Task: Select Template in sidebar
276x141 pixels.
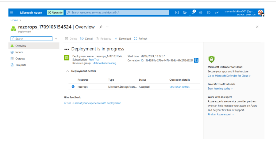Action: pos(34,65)
